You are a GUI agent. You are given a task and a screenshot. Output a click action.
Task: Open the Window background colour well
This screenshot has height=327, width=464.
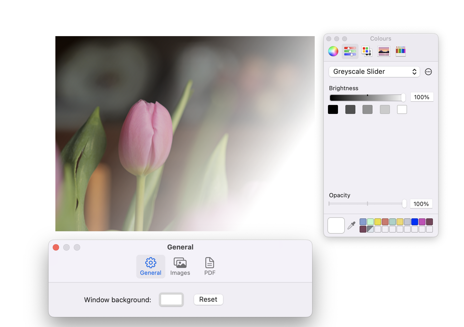click(171, 300)
